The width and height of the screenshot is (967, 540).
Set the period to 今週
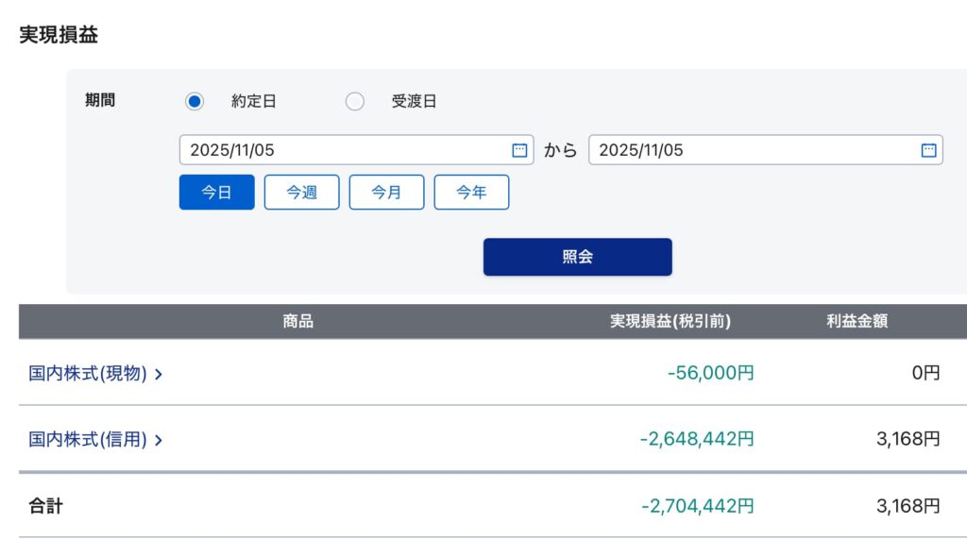tap(301, 193)
